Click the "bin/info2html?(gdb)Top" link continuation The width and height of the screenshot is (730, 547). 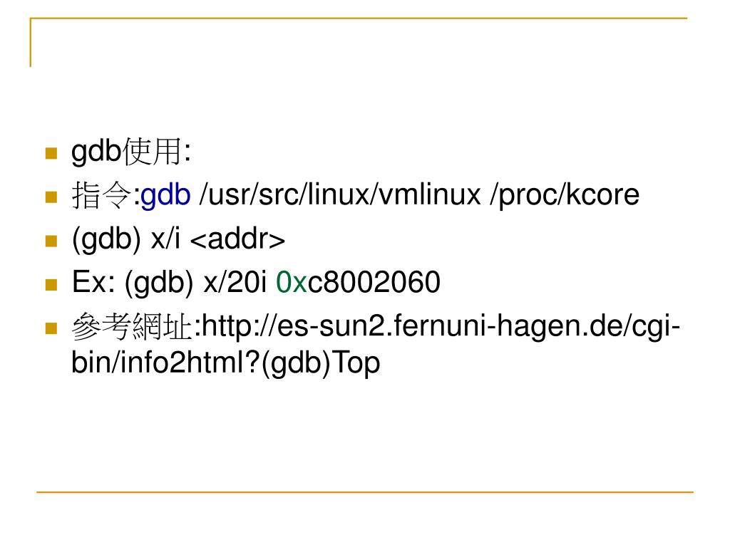click(226, 363)
